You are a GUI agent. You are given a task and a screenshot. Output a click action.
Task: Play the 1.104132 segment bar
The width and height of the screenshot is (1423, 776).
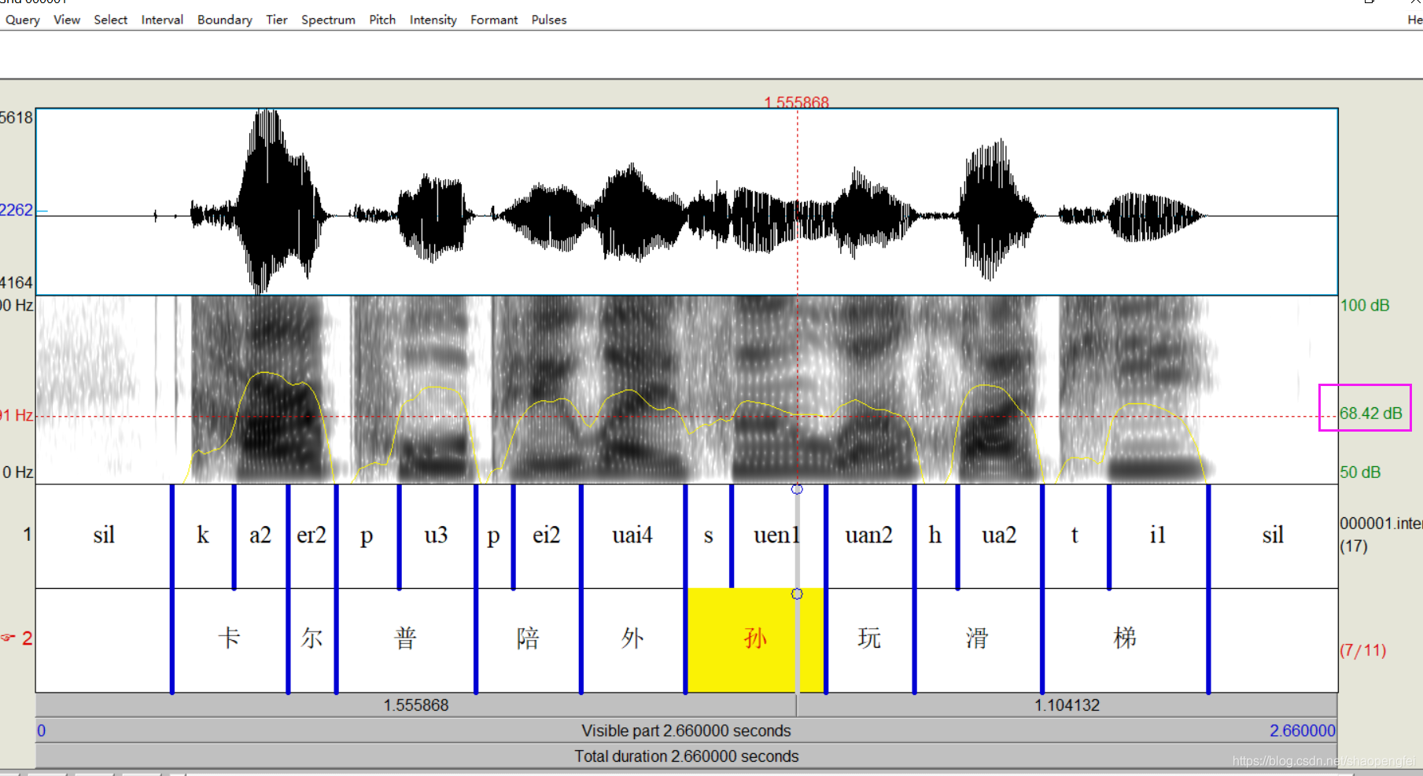(x=1067, y=705)
